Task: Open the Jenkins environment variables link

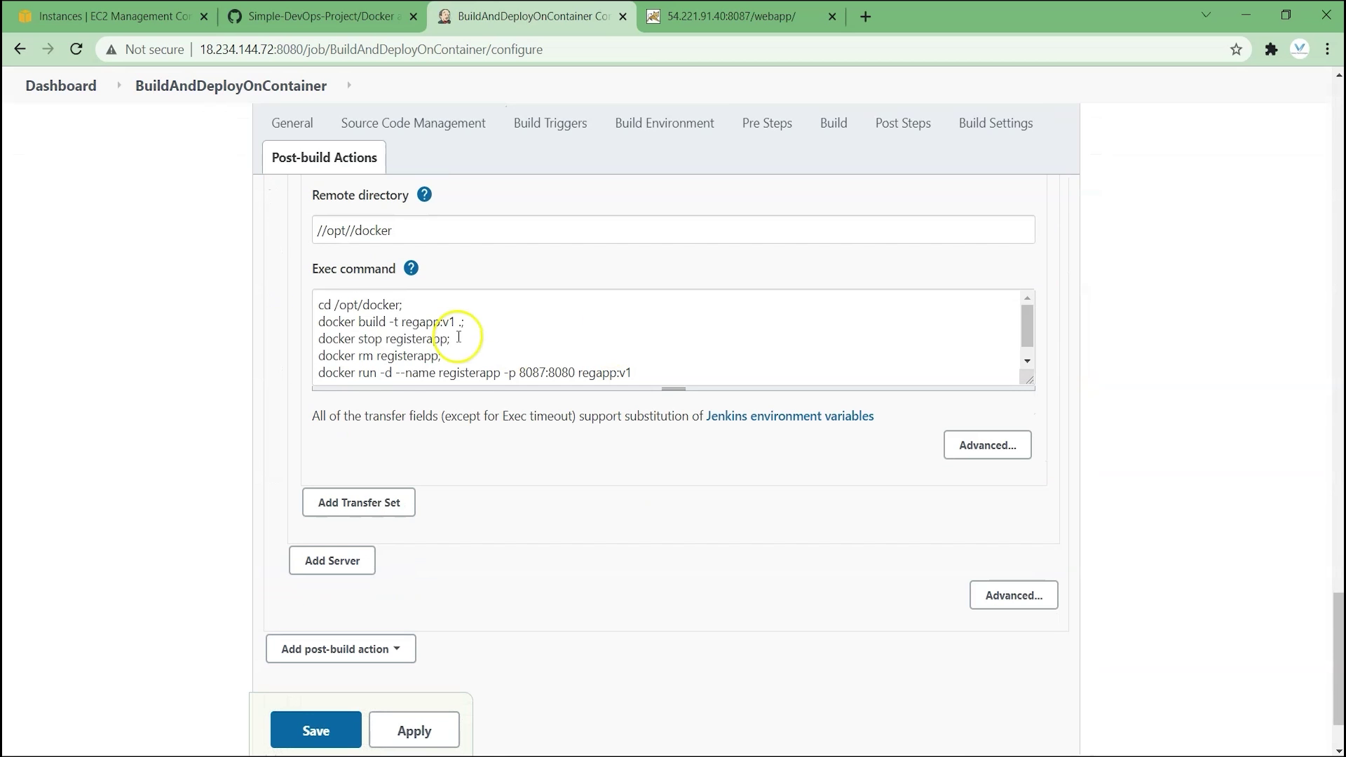Action: point(789,416)
